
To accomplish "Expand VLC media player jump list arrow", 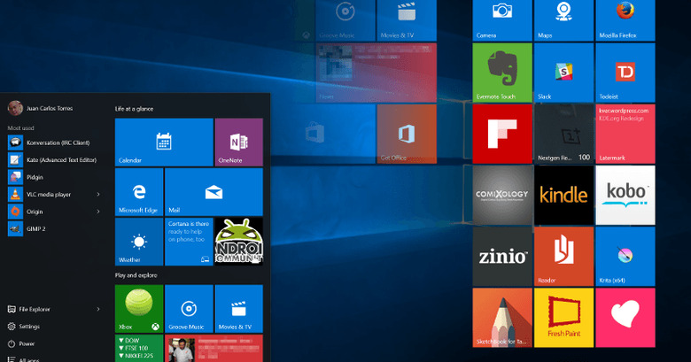I will (98, 194).
